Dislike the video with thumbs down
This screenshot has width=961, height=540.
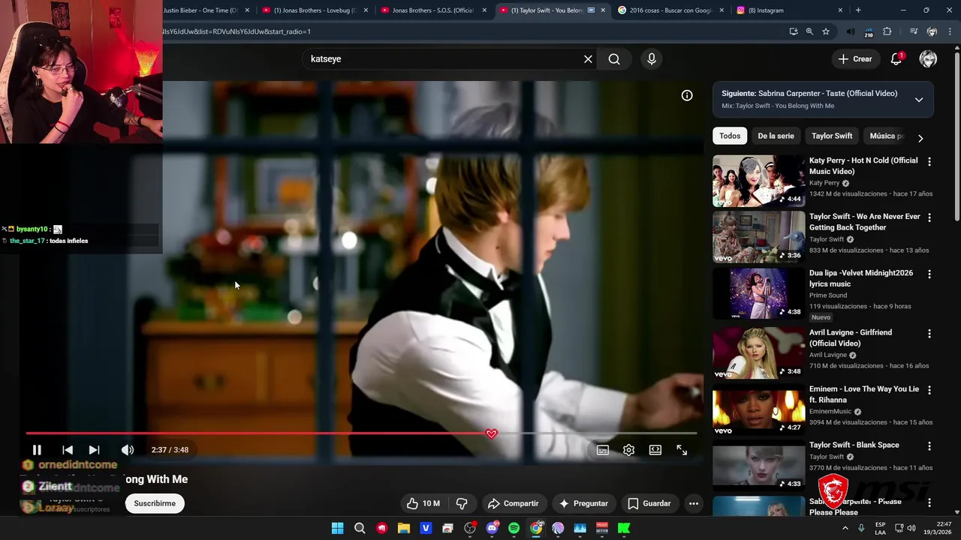click(462, 503)
